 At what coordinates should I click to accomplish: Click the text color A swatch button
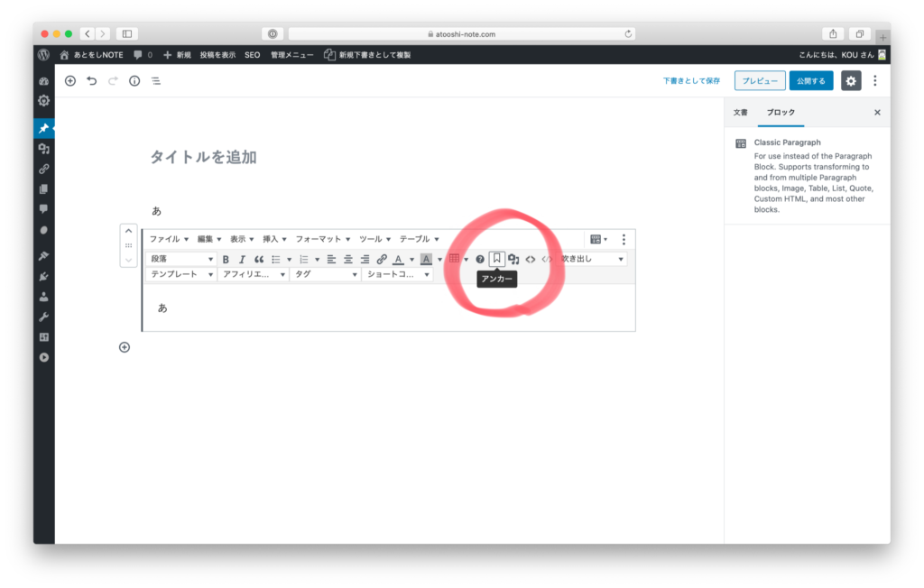pyautogui.click(x=398, y=260)
